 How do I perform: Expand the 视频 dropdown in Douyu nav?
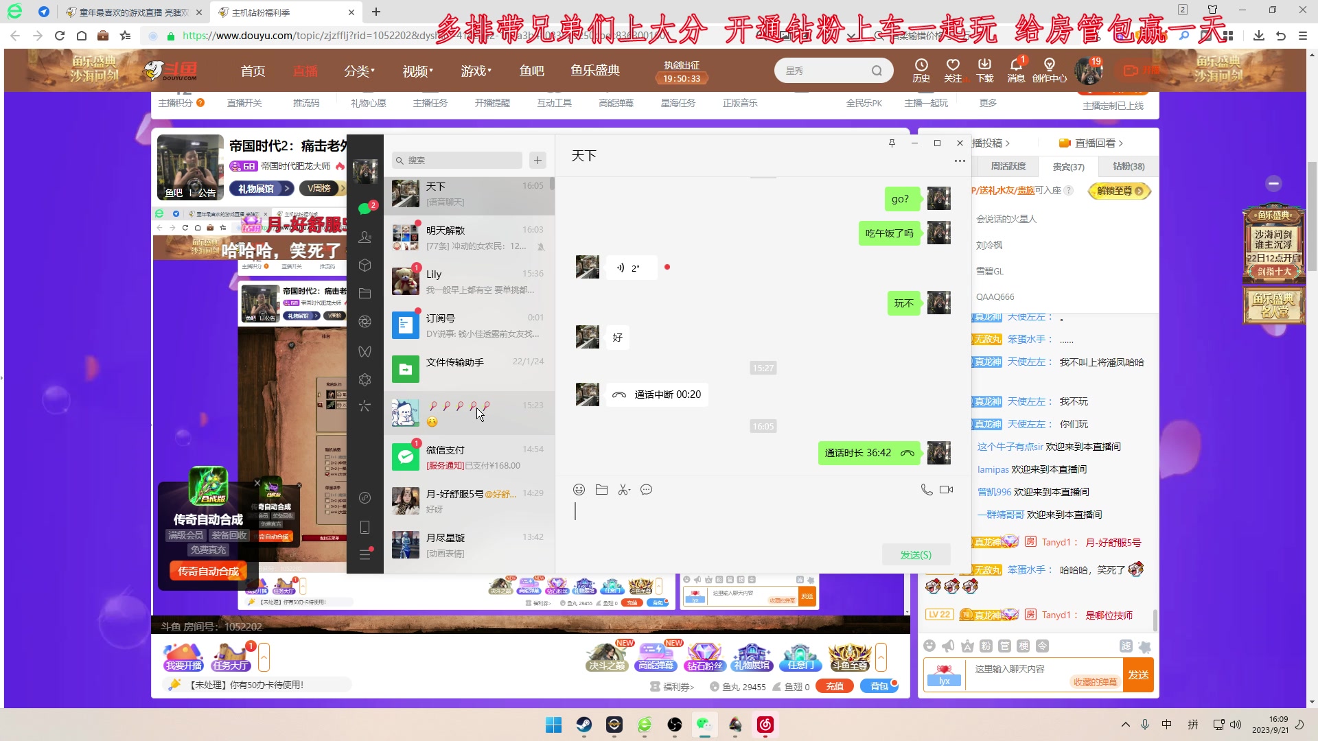[417, 71]
